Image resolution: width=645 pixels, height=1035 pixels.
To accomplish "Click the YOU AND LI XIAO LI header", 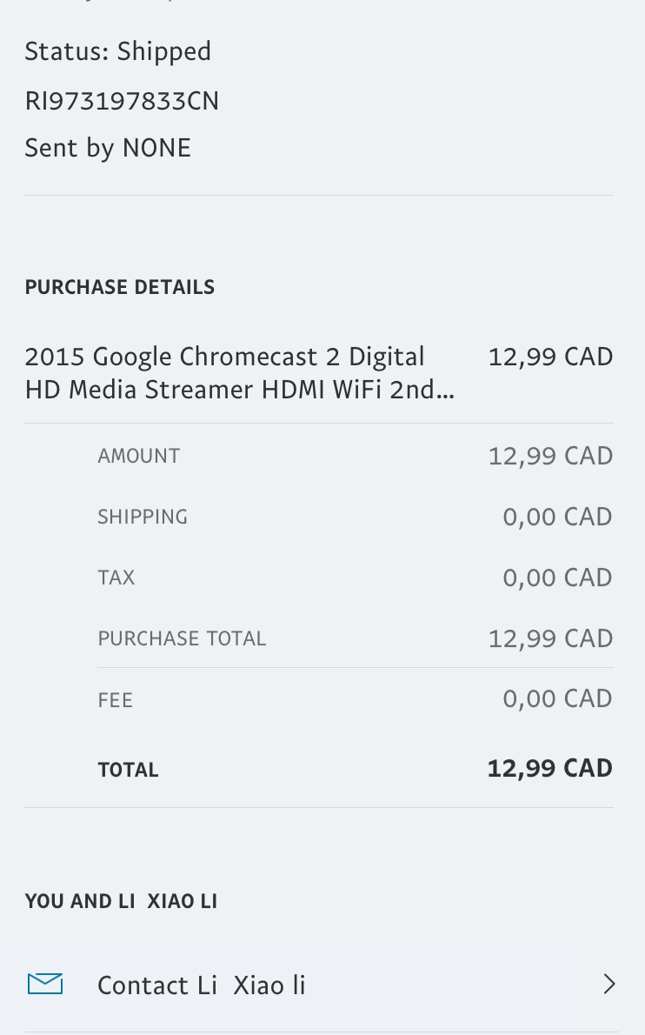I will pyautogui.click(x=121, y=902).
